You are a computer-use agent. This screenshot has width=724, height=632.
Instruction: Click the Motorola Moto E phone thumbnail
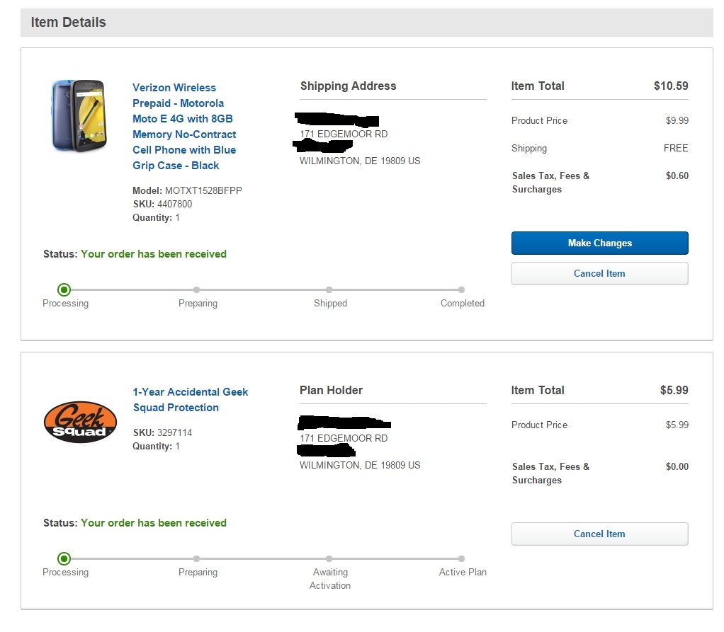point(78,115)
